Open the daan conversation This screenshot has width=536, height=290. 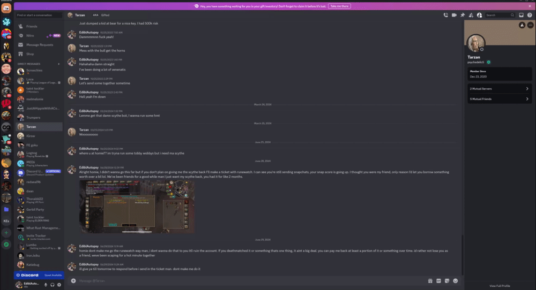click(39, 191)
